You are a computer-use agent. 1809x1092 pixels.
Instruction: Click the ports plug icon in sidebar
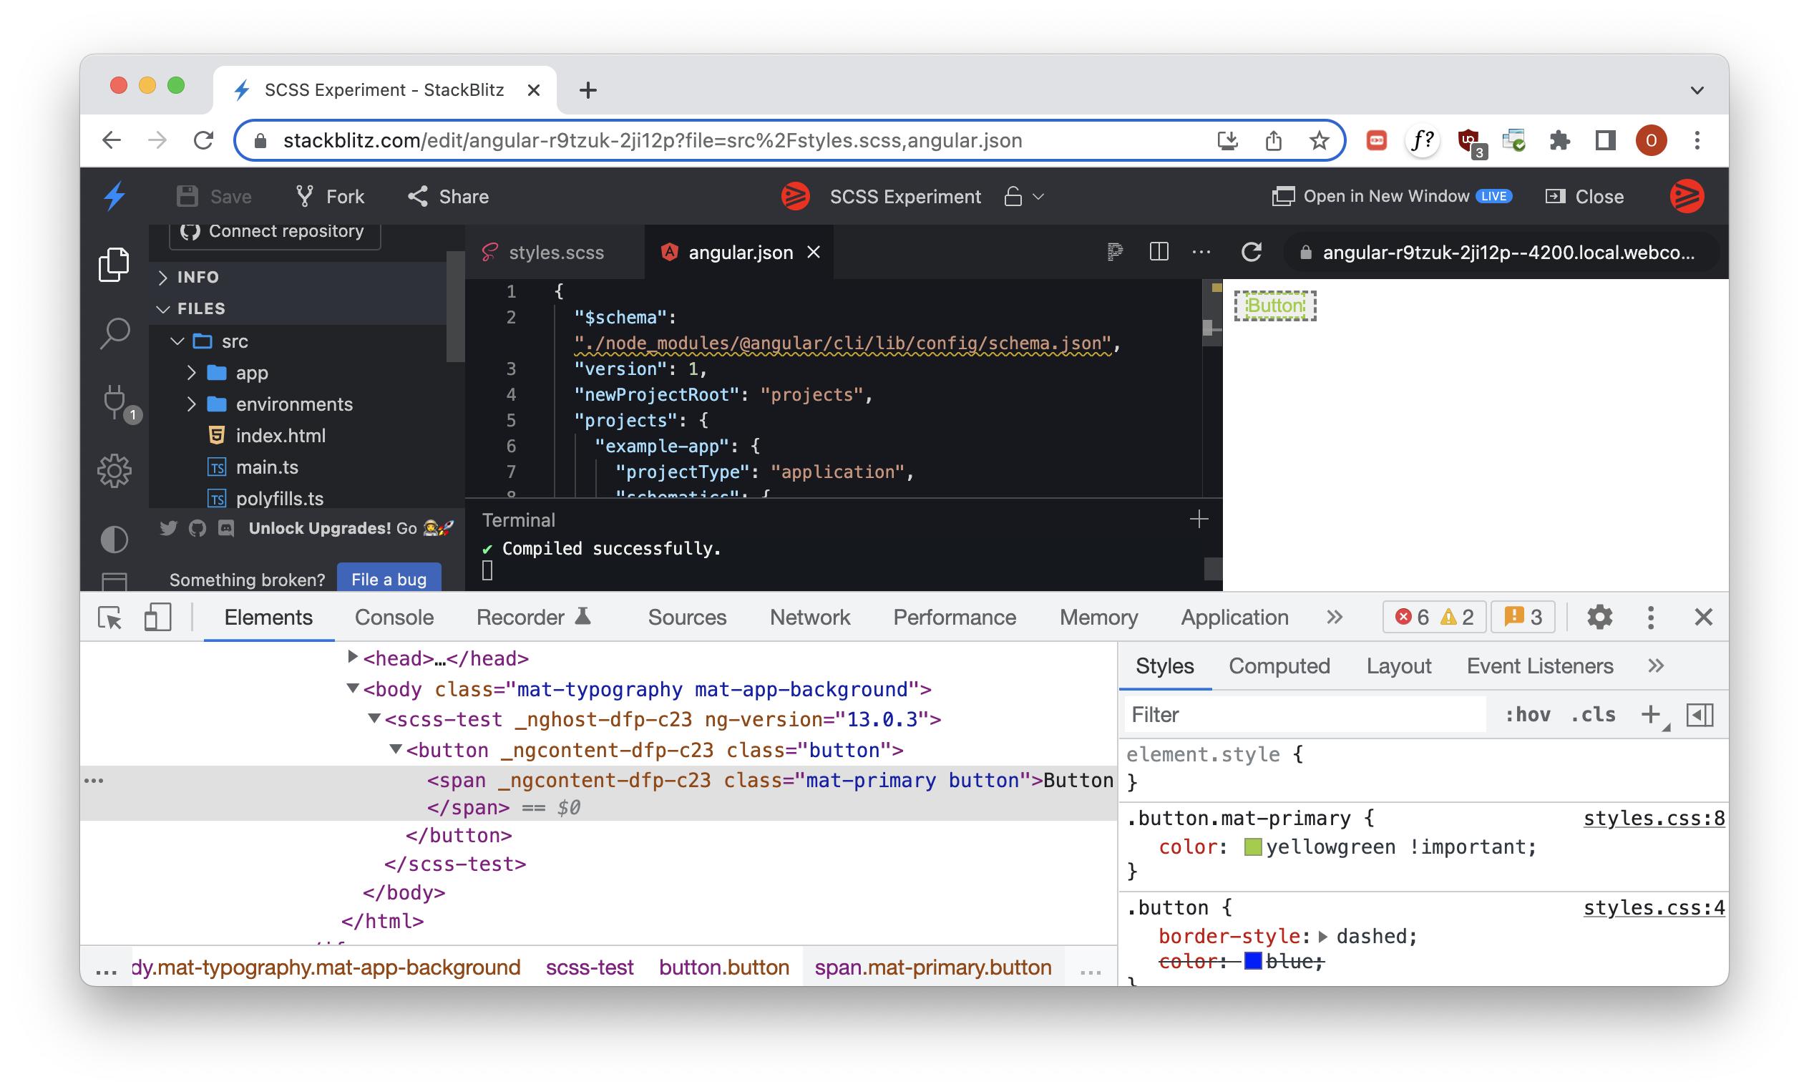point(114,401)
